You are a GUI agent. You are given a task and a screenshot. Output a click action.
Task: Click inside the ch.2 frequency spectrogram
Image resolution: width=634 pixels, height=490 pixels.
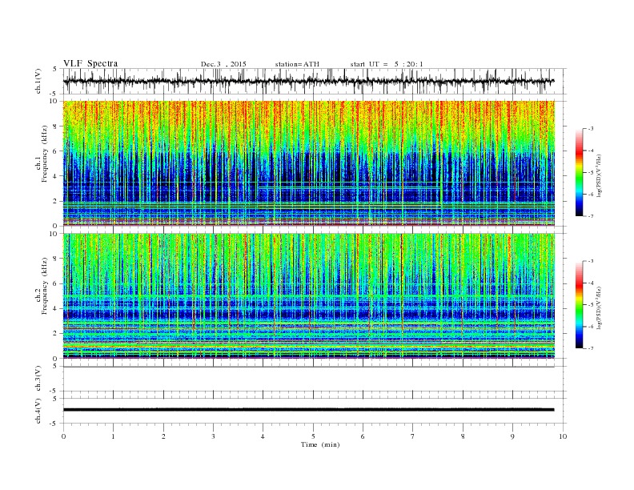(309, 296)
